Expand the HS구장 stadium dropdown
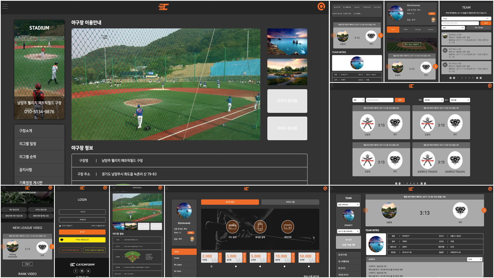This screenshot has height=278, width=494. [x=434, y=100]
